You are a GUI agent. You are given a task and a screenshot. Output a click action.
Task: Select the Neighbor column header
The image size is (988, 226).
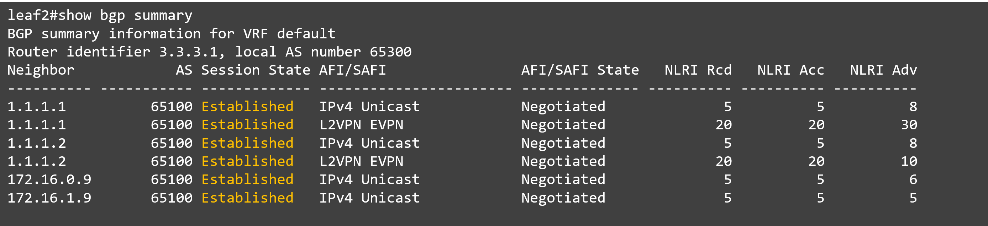point(41,70)
